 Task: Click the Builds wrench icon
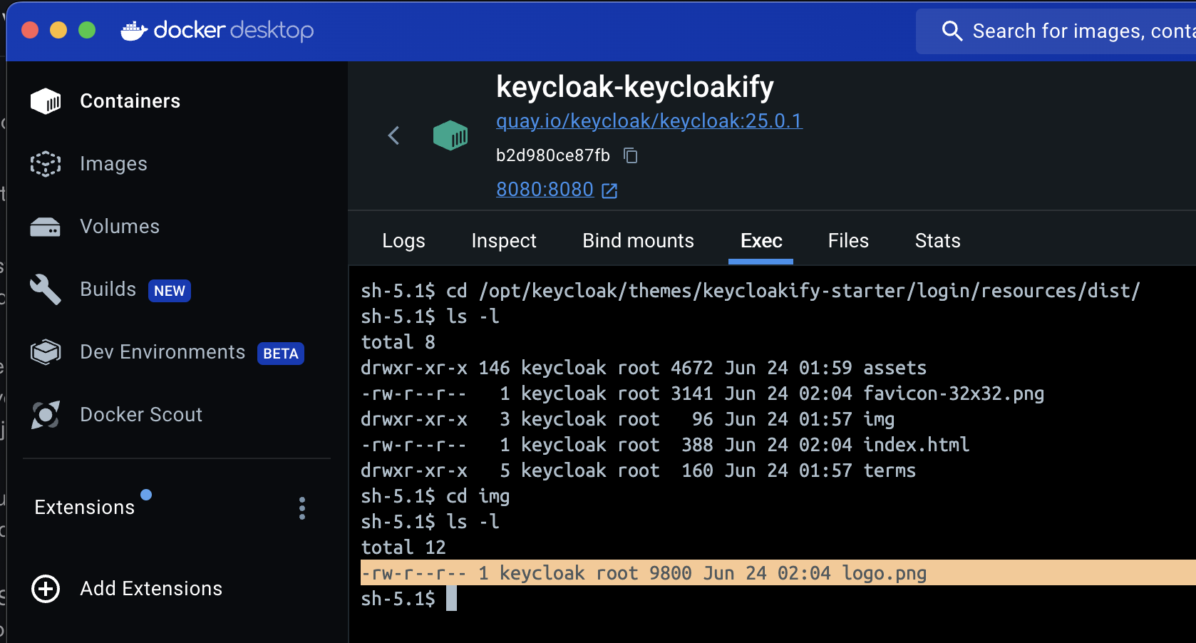tap(46, 289)
